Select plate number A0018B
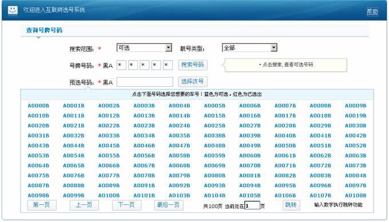 tap(320, 116)
